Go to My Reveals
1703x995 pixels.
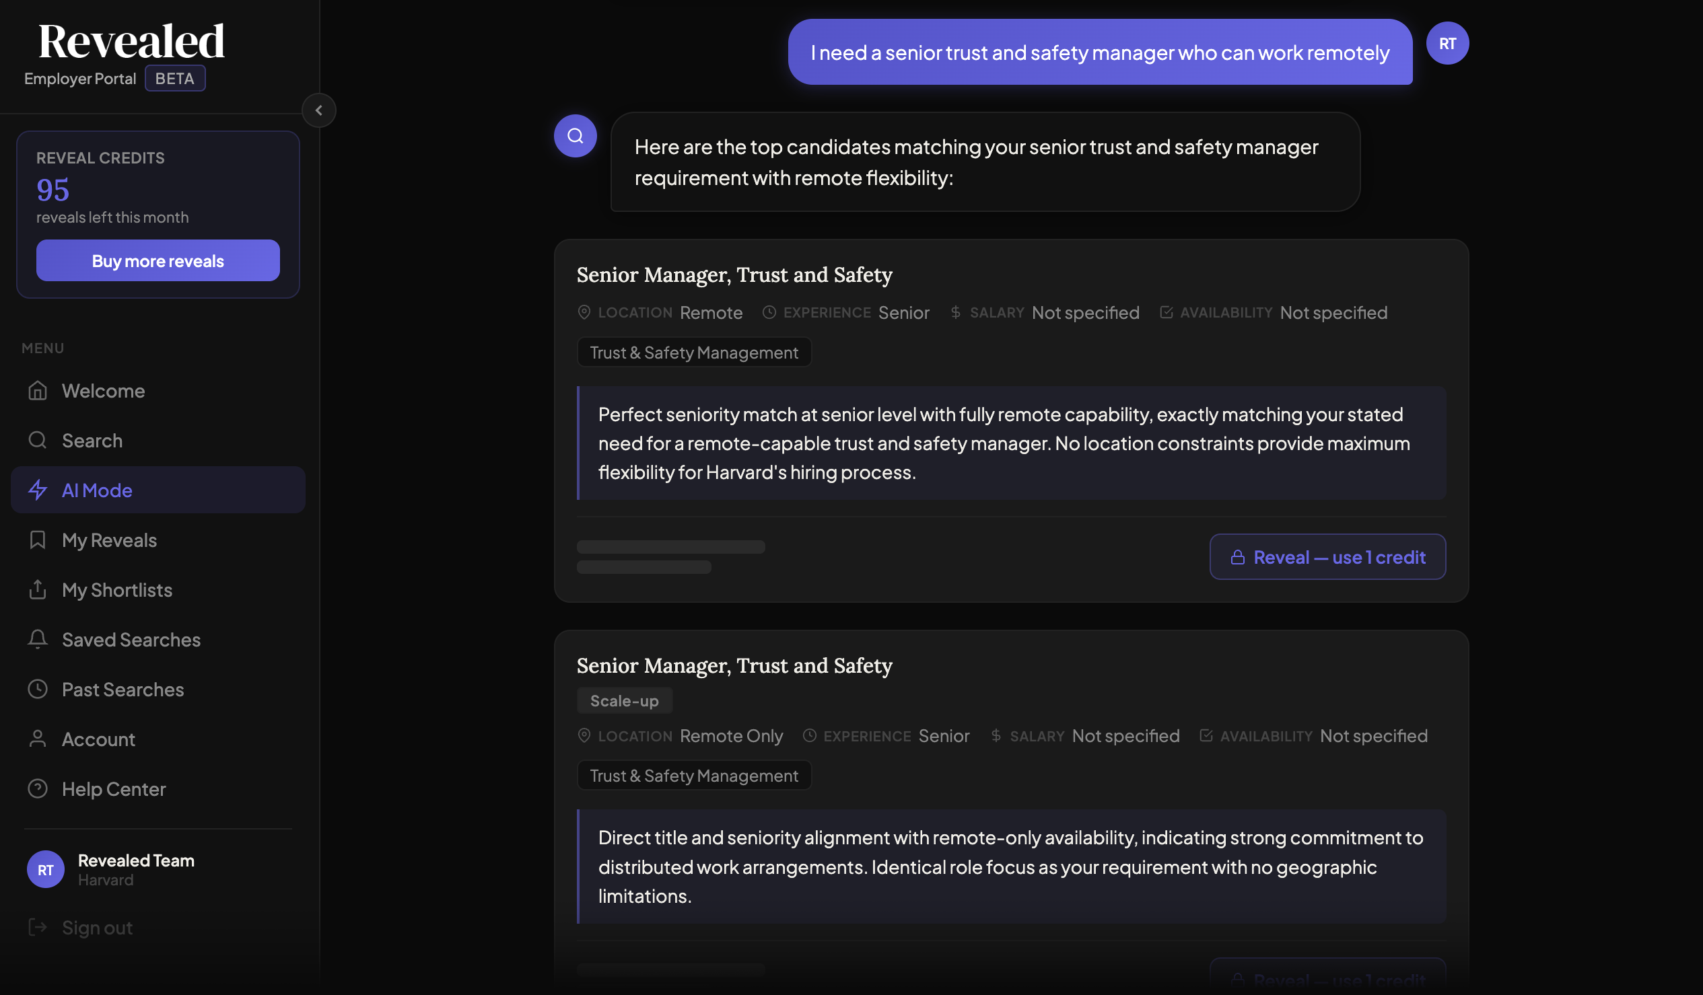click(158, 540)
